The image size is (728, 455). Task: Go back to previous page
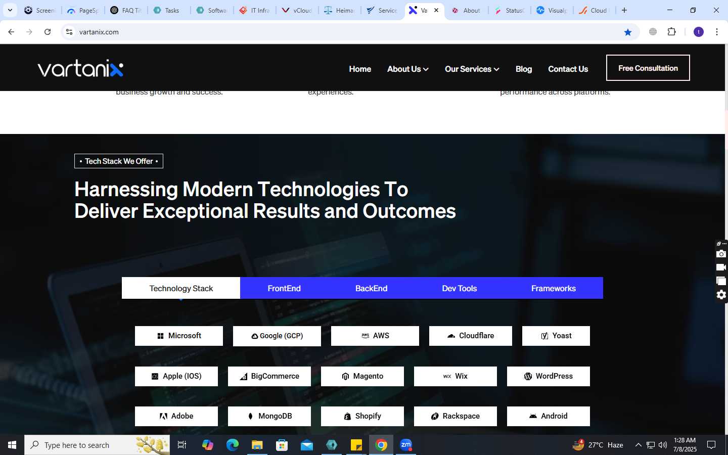coord(11,32)
